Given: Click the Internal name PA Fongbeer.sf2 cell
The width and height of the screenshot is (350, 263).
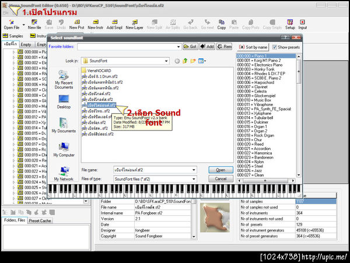Looking at the screenshot, I should [163, 213].
